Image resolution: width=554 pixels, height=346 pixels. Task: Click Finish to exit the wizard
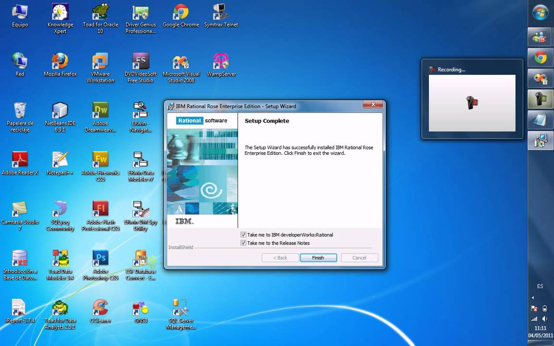click(318, 258)
